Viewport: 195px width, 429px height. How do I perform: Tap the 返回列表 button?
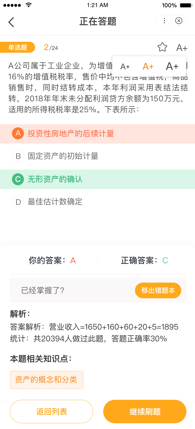pyautogui.click(x=51, y=412)
